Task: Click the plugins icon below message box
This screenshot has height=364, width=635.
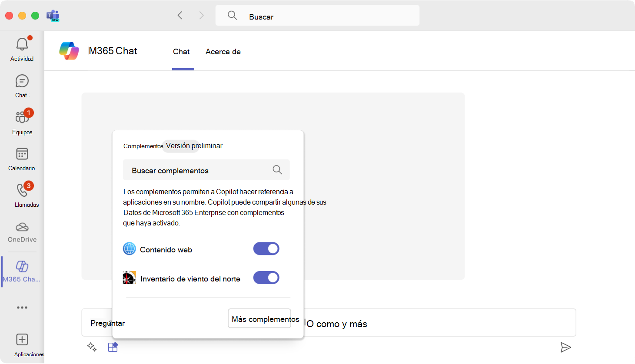Action: click(x=113, y=347)
